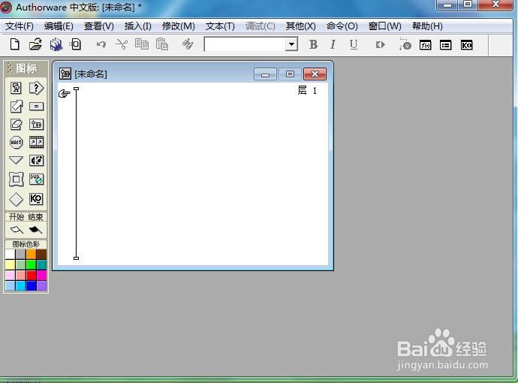Choose the orange icon color swatch
The width and height of the screenshot is (518, 383).
31,254
